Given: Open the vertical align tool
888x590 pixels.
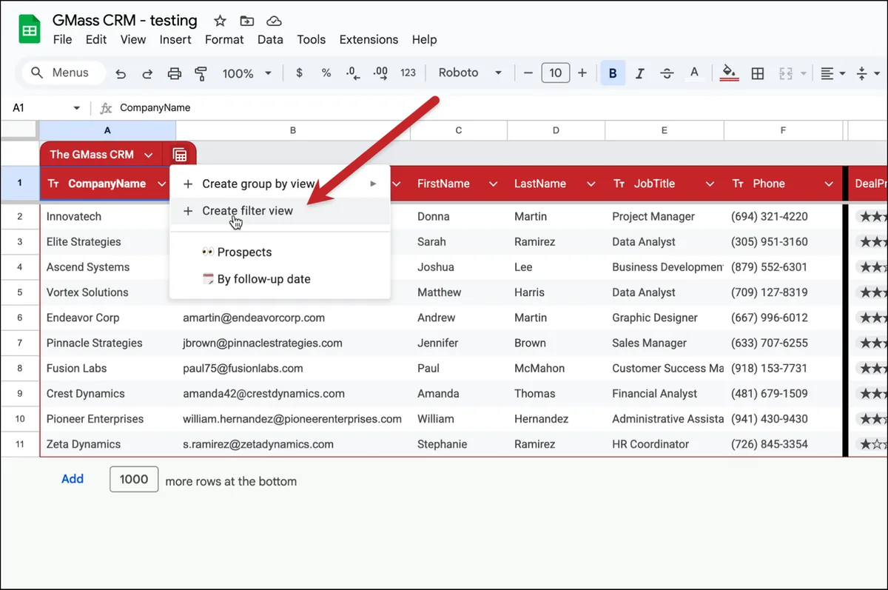Looking at the screenshot, I should tap(861, 73).
